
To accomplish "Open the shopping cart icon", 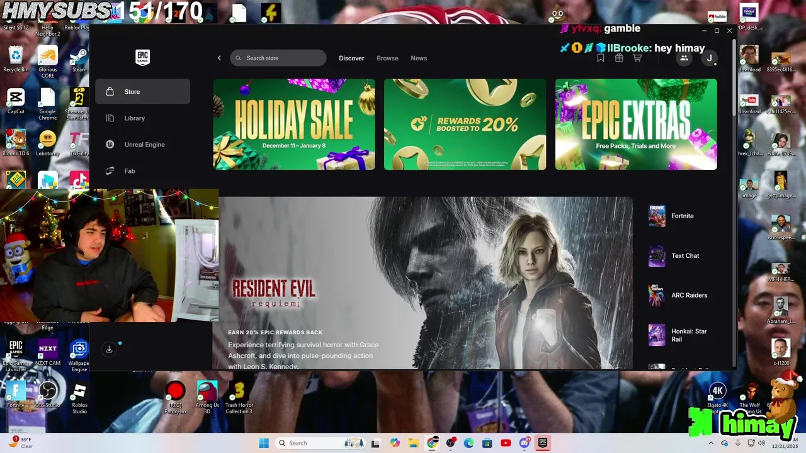I will click(x=637, y=58).
